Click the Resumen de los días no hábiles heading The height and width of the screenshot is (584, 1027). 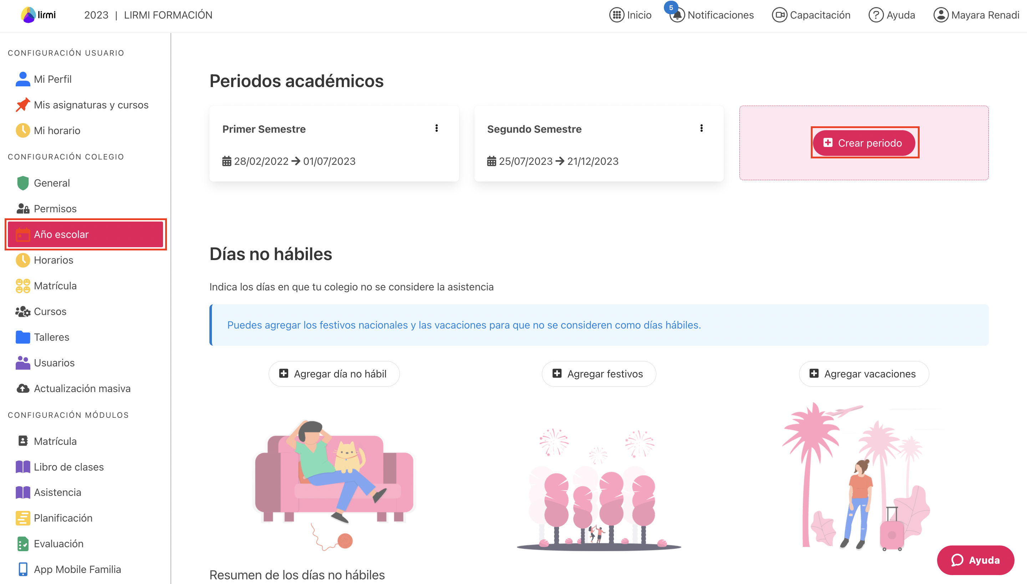(297, 575)
